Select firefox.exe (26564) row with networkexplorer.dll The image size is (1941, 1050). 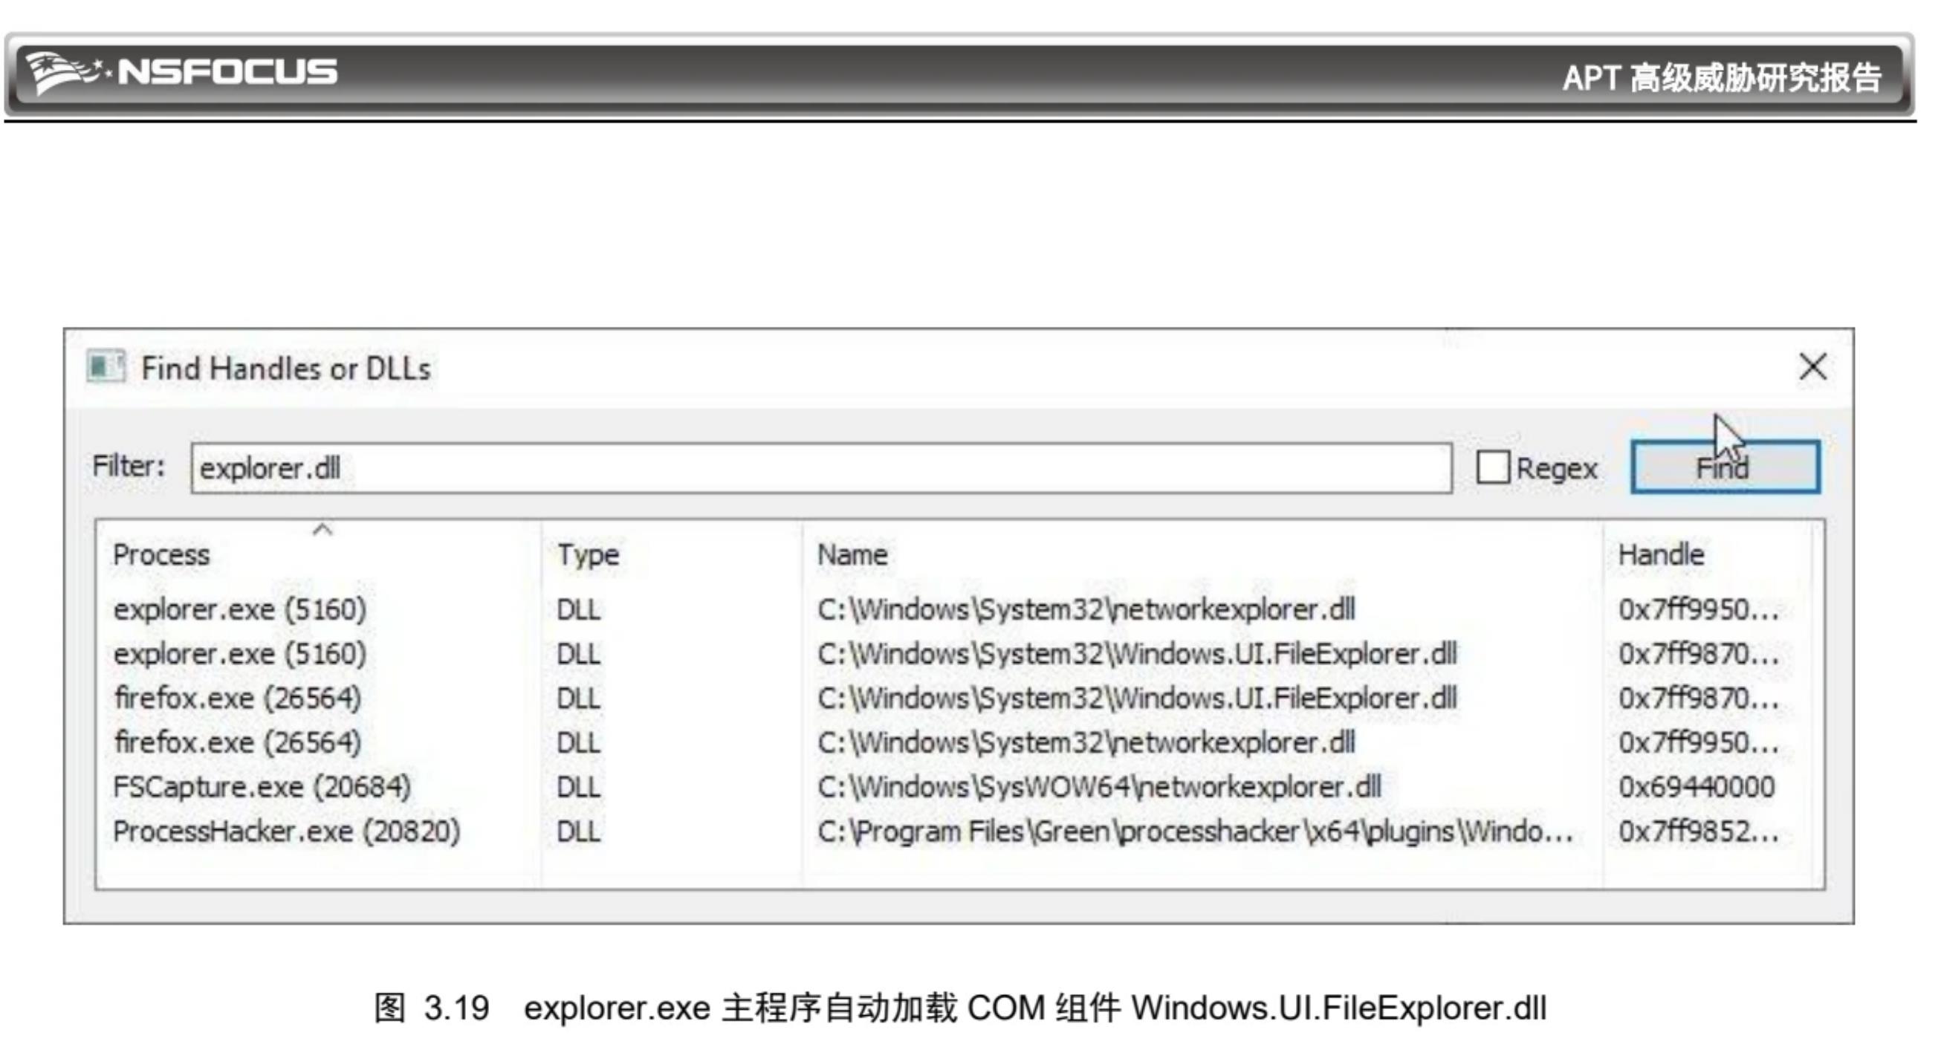[x=955, y=742]
